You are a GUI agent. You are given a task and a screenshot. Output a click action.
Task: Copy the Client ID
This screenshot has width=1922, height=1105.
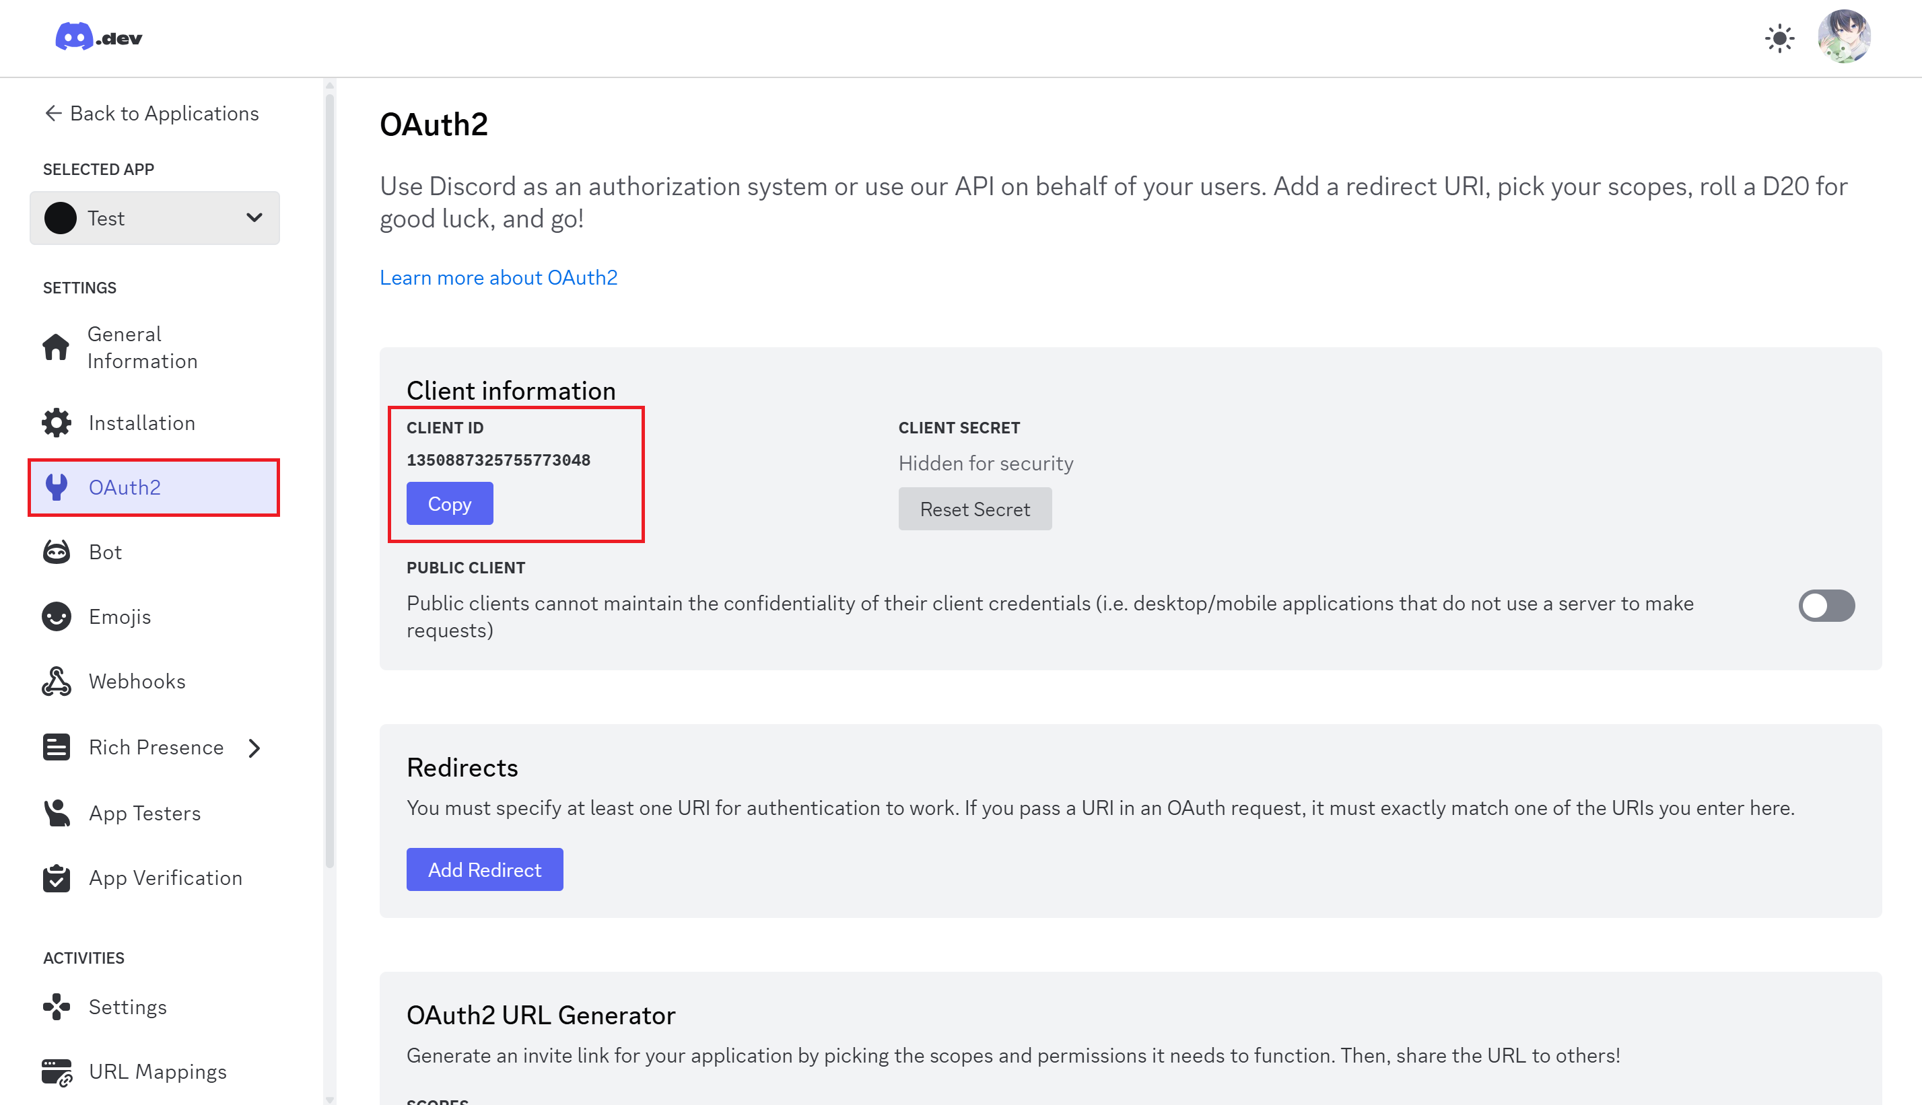coord(450,504)
